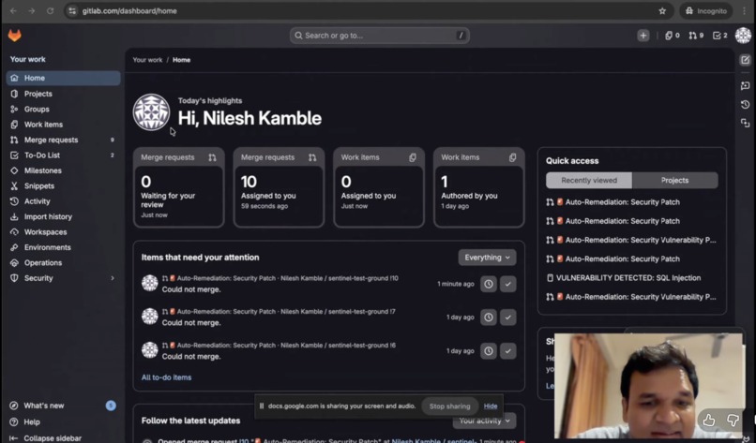Click Your work breadcrumb link
This screenshot has height=443, width=756.
(147, 60)
